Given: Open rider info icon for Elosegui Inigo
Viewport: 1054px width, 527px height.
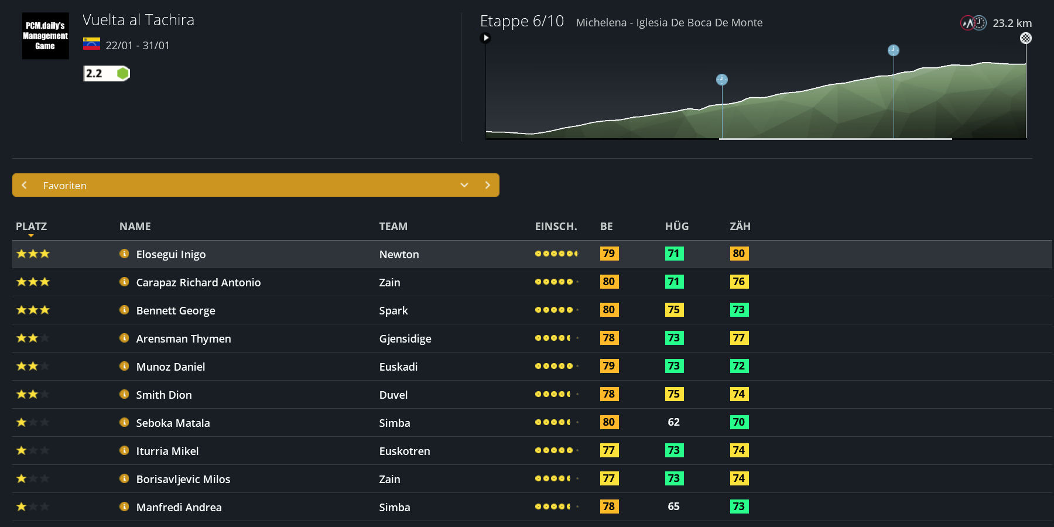Looking at the screenshot, I should [124, 254].
